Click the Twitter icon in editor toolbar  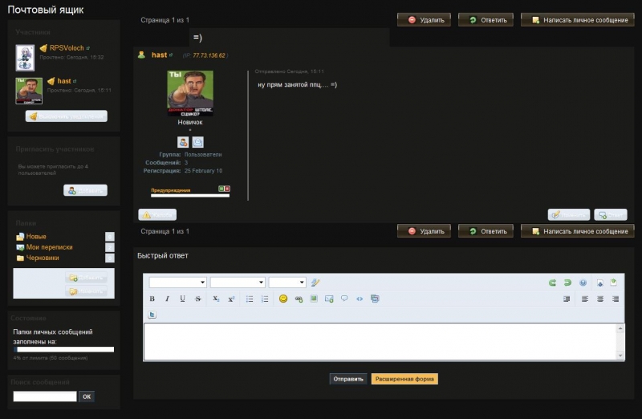152,315
